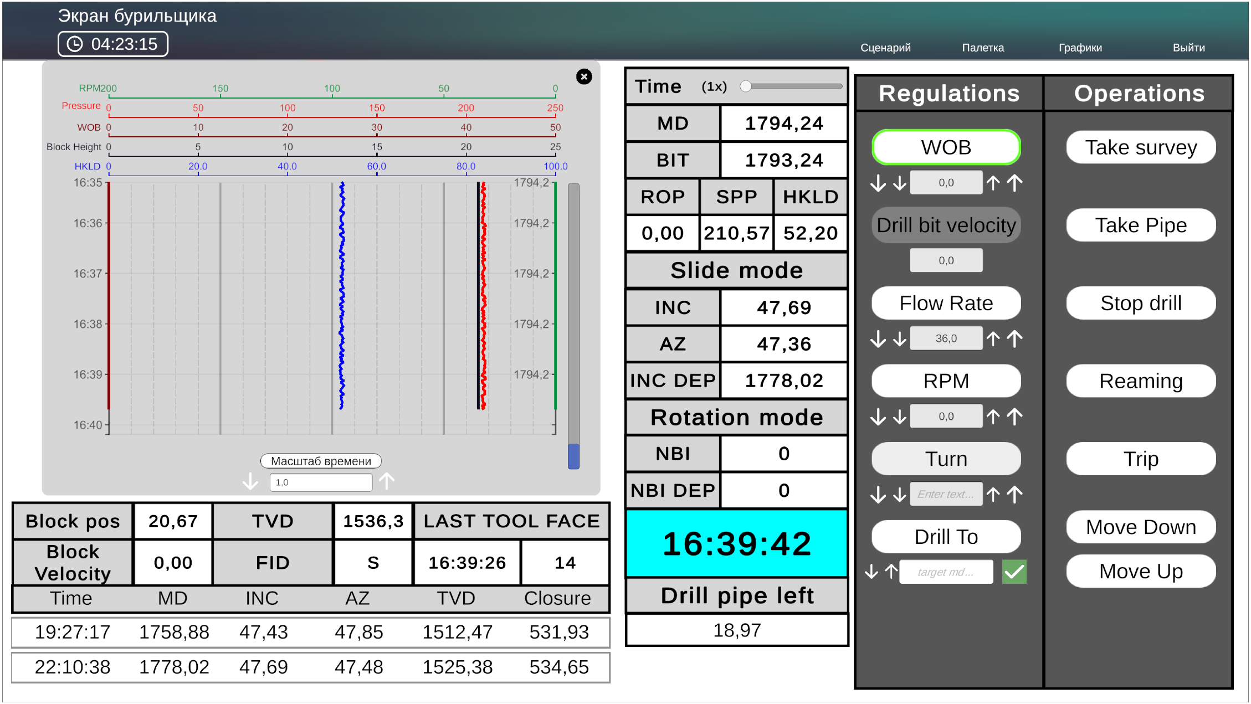Click WOB double down arrow at left
Viewport: 1251px width, 704px height.
(878, 183)
